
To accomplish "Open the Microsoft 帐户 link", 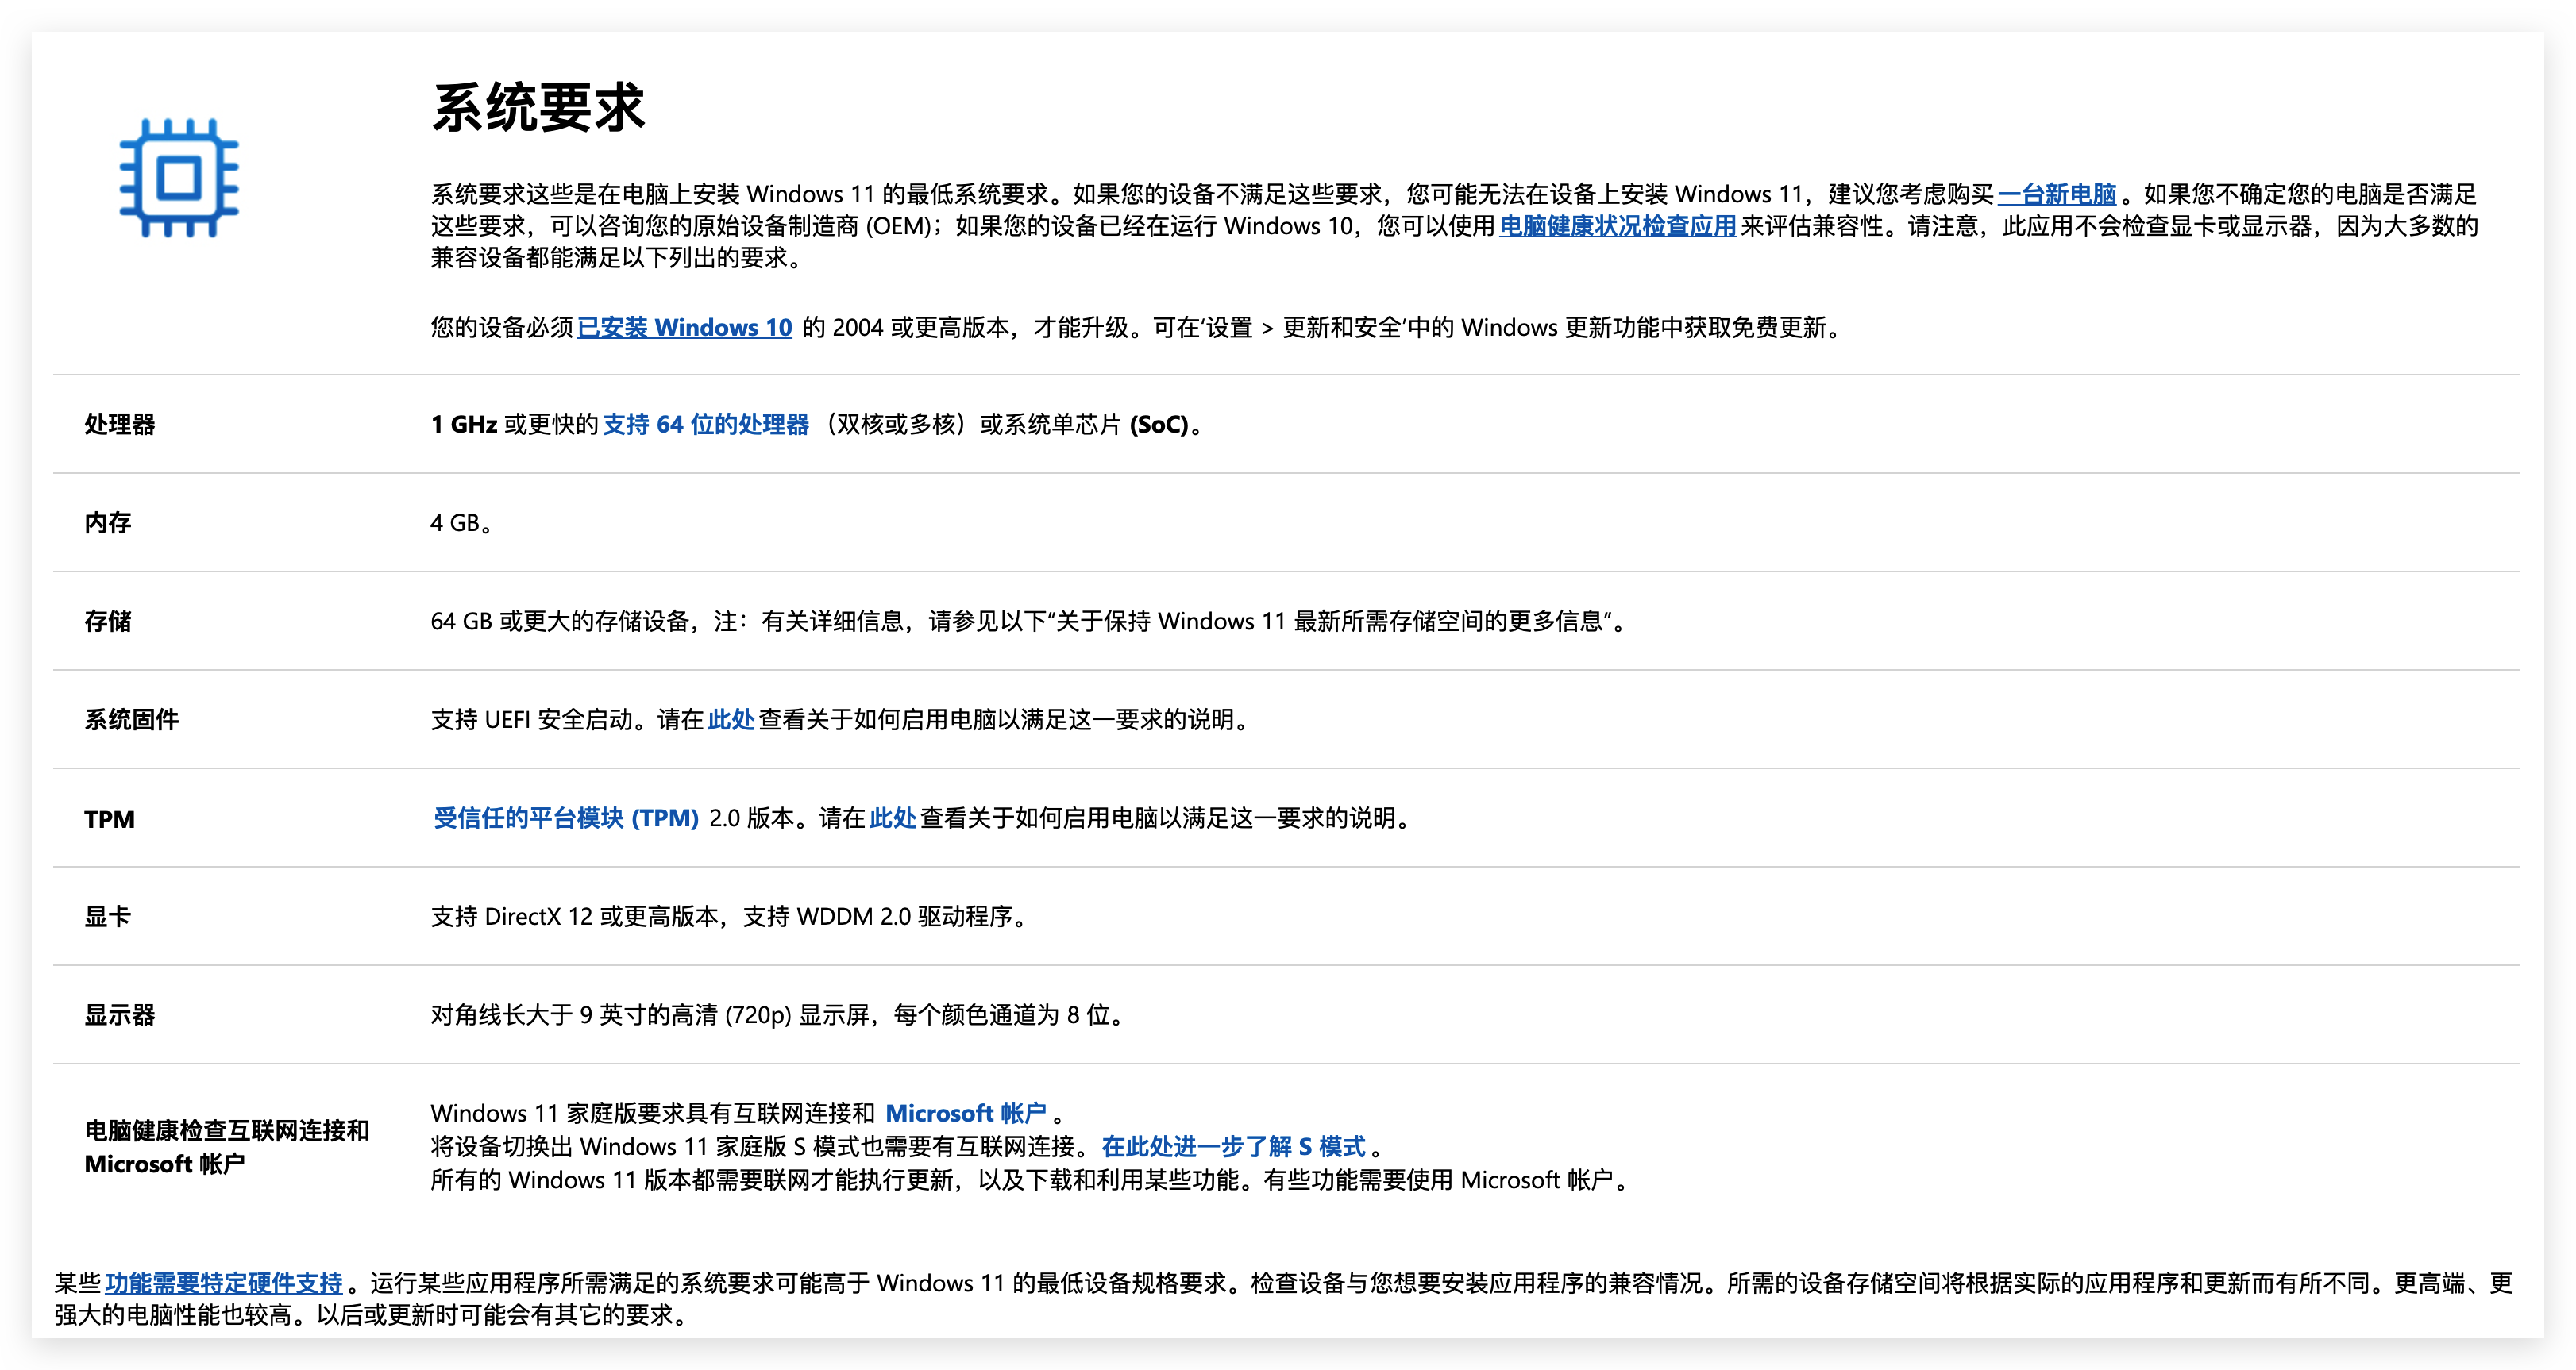I will click(x=966, y=1113).
